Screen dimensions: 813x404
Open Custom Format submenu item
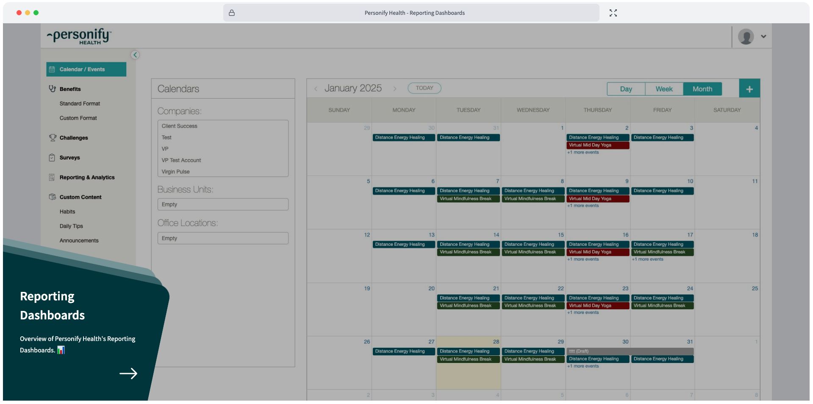coord(78,118)
